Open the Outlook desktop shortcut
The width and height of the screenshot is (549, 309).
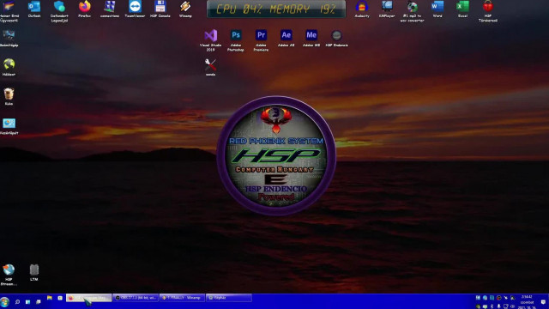click(34, 9)
